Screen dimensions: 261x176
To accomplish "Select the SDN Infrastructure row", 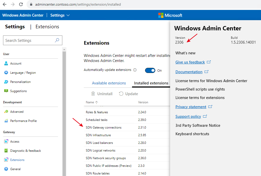I will click(127, 135).
